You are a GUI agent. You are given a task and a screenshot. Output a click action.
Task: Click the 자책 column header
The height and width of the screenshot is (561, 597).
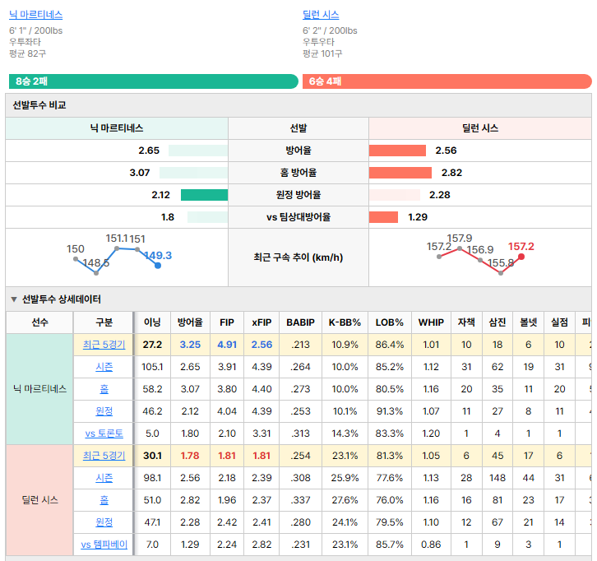tap(466, 322)
